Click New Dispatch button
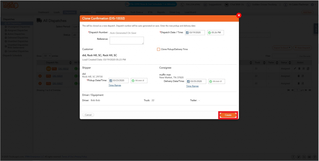This screenshot has height=161, width=319. 302,48
